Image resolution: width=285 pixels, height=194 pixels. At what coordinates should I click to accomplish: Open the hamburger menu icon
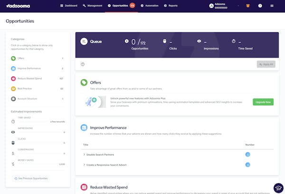272,6
